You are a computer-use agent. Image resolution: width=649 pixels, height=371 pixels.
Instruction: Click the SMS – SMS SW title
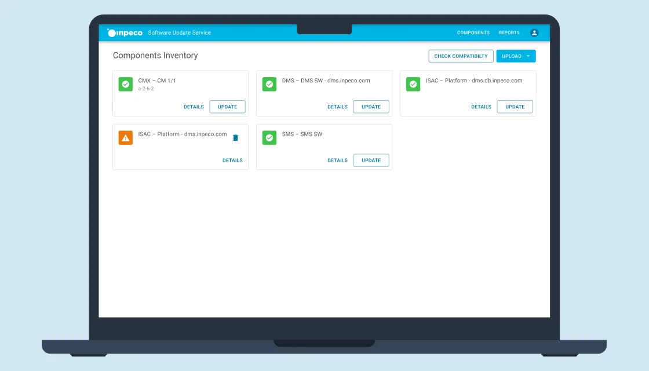tap(302, 134)
